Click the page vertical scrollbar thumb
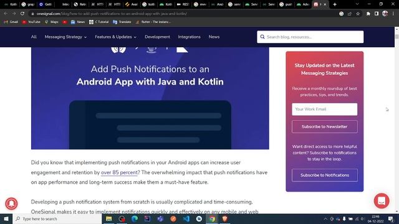The height and width of the screenshot is (224, 399). tap(397, 37)
